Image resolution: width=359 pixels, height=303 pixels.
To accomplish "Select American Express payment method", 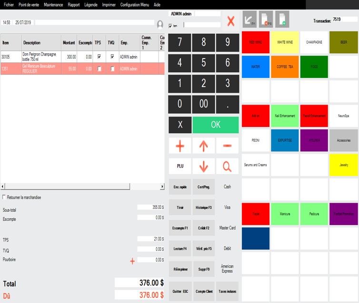I will 228,269.
